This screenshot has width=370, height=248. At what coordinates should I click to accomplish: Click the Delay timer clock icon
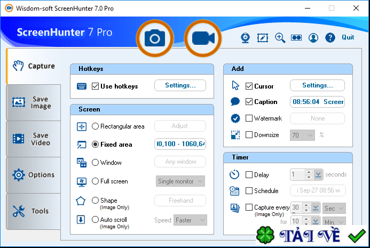pos(234,174)
